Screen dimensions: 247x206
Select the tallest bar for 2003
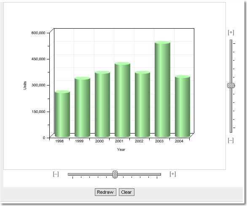pos(162,89)
